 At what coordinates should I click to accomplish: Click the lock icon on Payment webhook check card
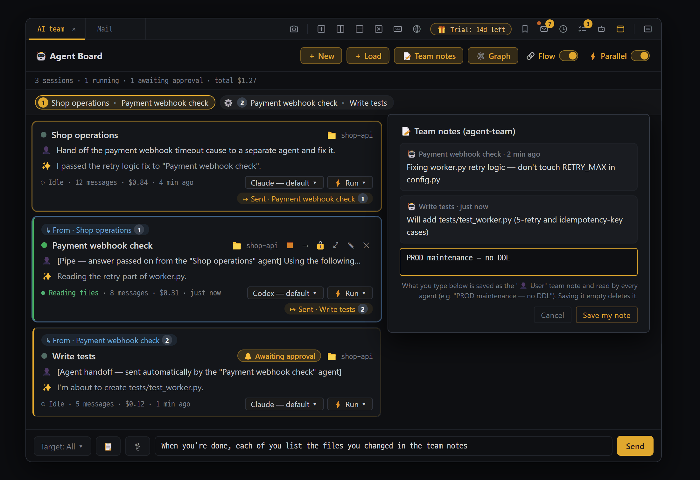(320, 245)
